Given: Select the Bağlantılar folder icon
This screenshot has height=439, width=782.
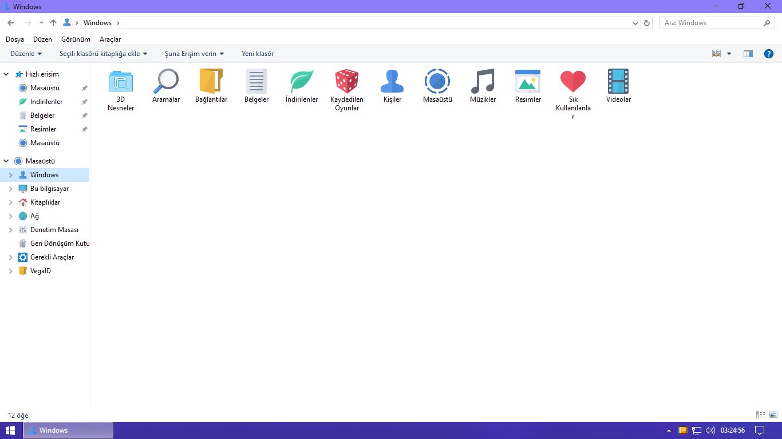Looking at the screenshot, I should [211, 81].
